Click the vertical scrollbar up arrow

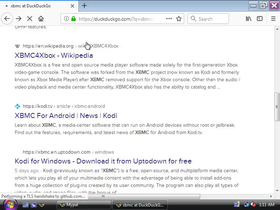point(277,29)
